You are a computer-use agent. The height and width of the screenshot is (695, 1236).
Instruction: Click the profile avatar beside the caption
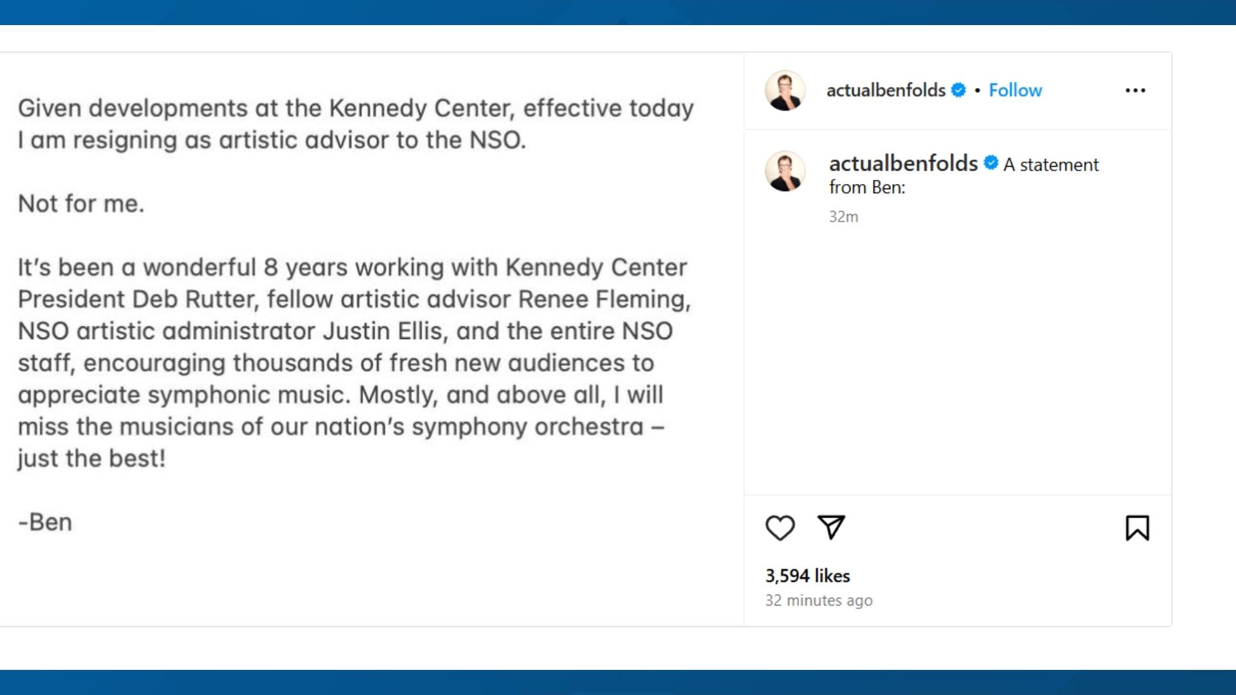point(785,171)
